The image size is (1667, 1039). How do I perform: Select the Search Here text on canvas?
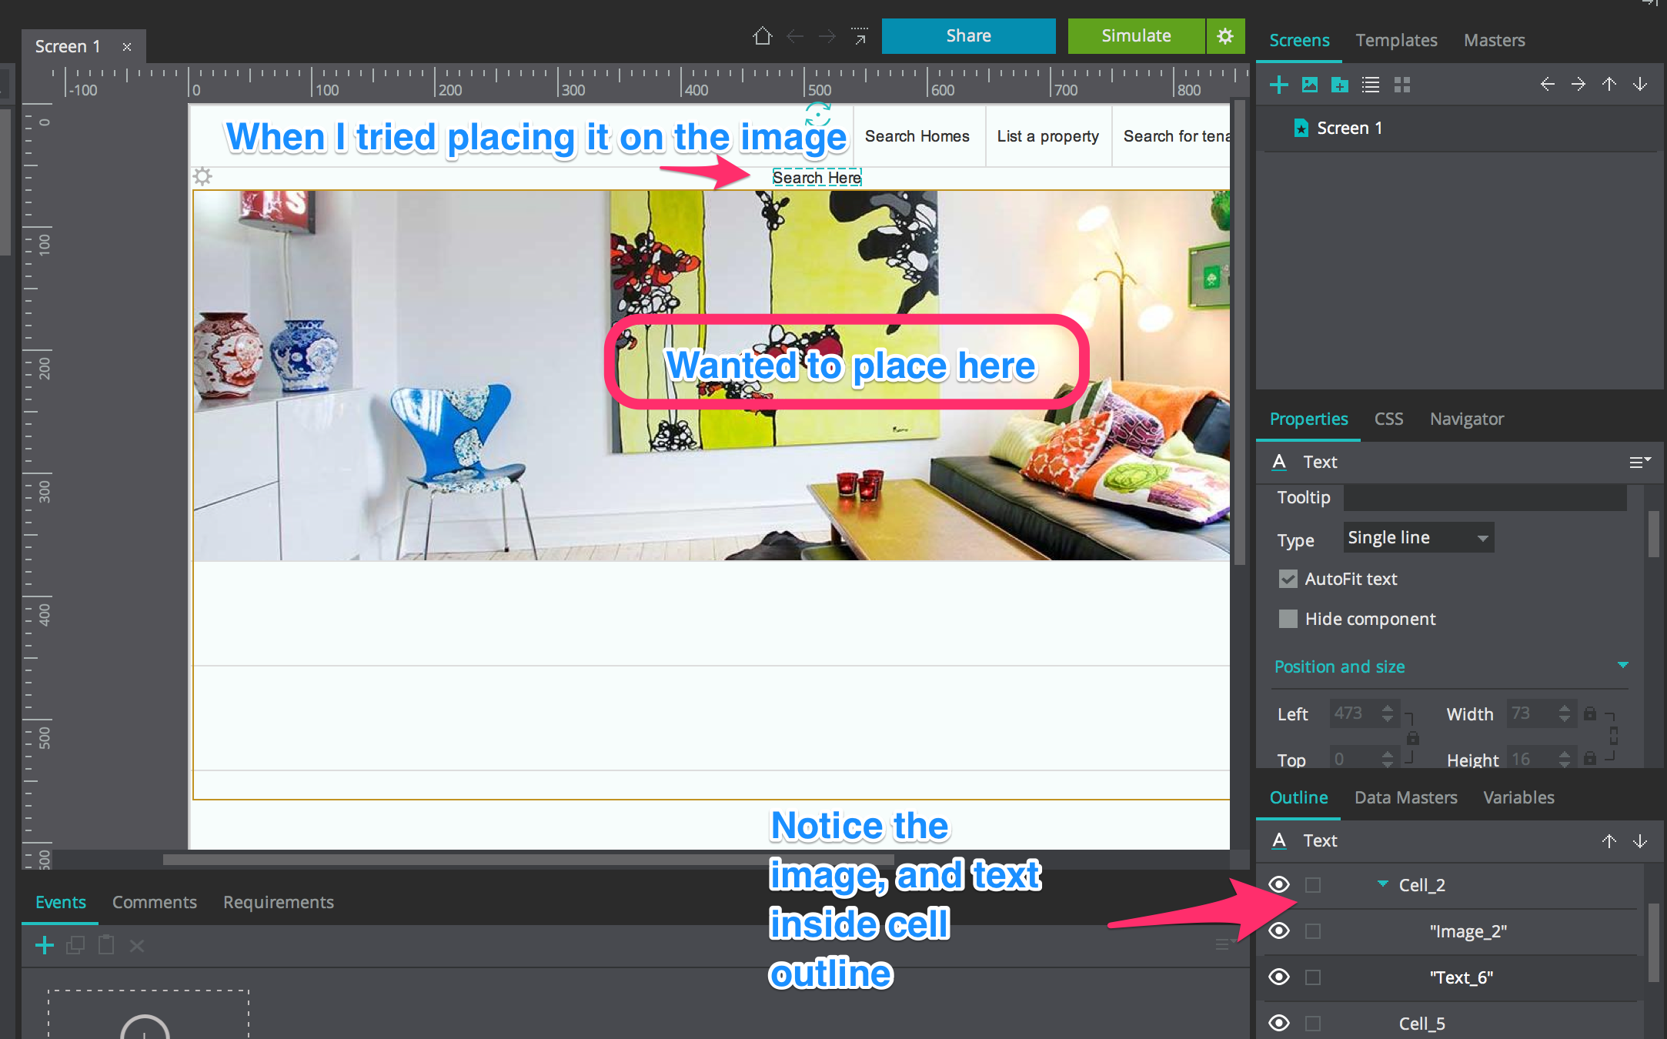[x=817, y=178]
